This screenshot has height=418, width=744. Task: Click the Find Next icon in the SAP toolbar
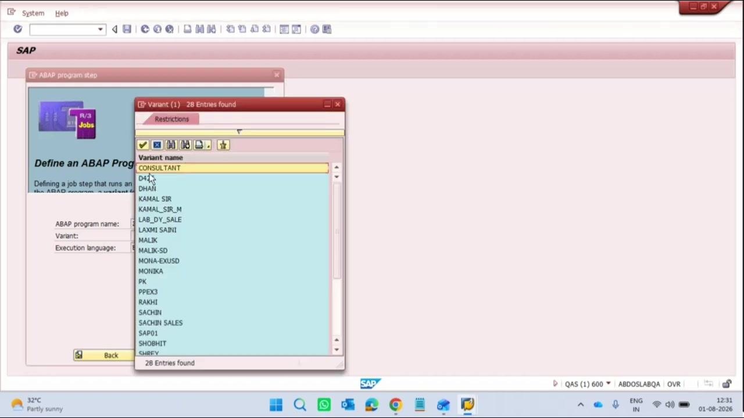click(212, 29)
